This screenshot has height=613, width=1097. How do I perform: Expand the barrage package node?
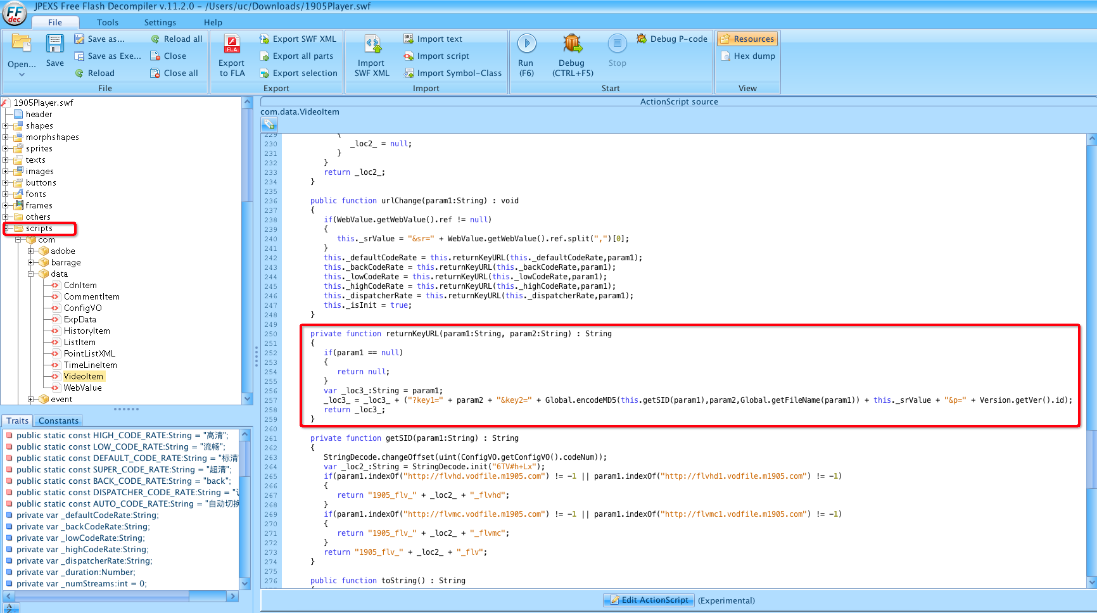[31, 262]
